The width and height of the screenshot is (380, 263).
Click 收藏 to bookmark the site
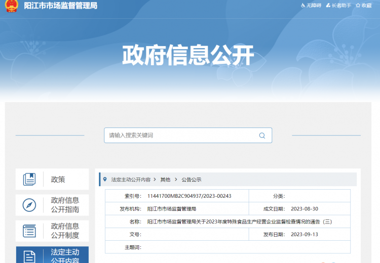[x=363, y=6]
